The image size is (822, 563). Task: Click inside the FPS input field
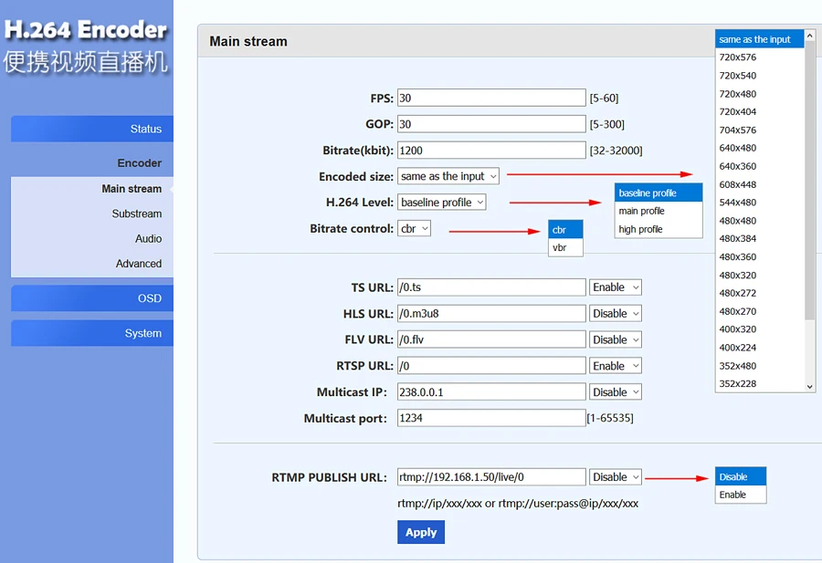491,98
